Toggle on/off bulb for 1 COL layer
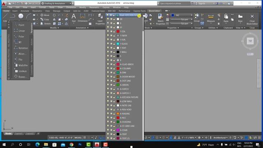This screenshot has height=148, width=263. point(108,31)
